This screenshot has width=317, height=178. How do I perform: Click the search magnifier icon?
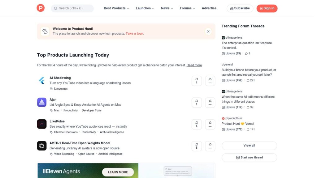click(x=56, y=8)
